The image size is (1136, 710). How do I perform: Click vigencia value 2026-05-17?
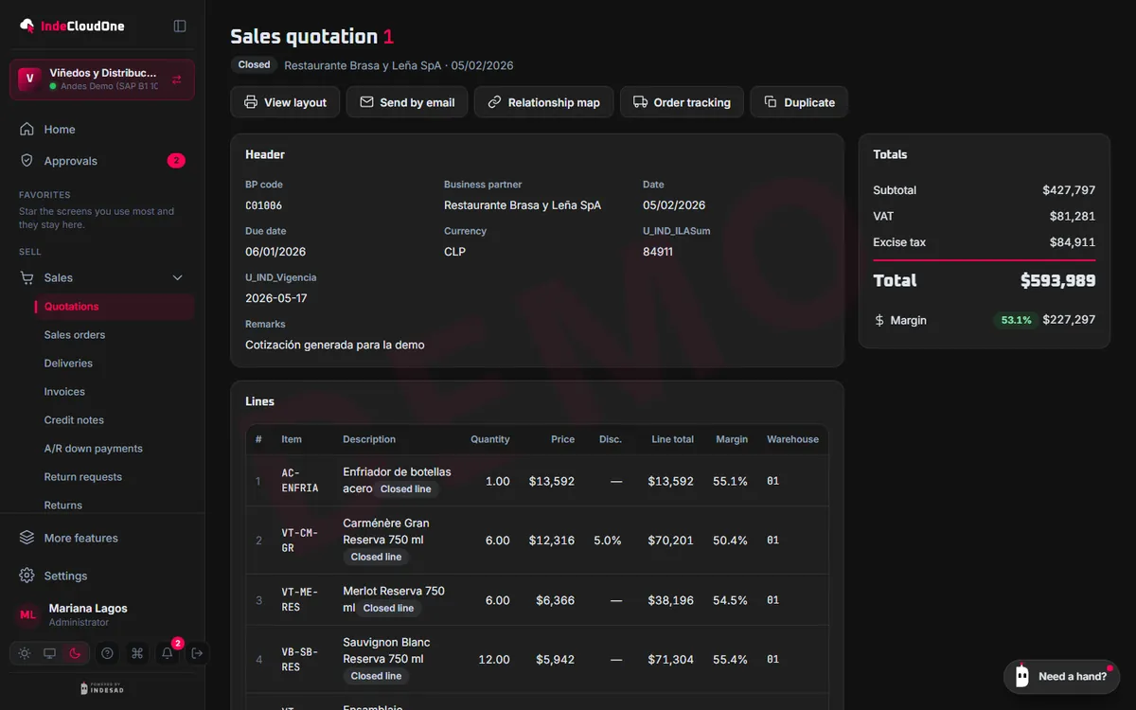pos(276,298)
